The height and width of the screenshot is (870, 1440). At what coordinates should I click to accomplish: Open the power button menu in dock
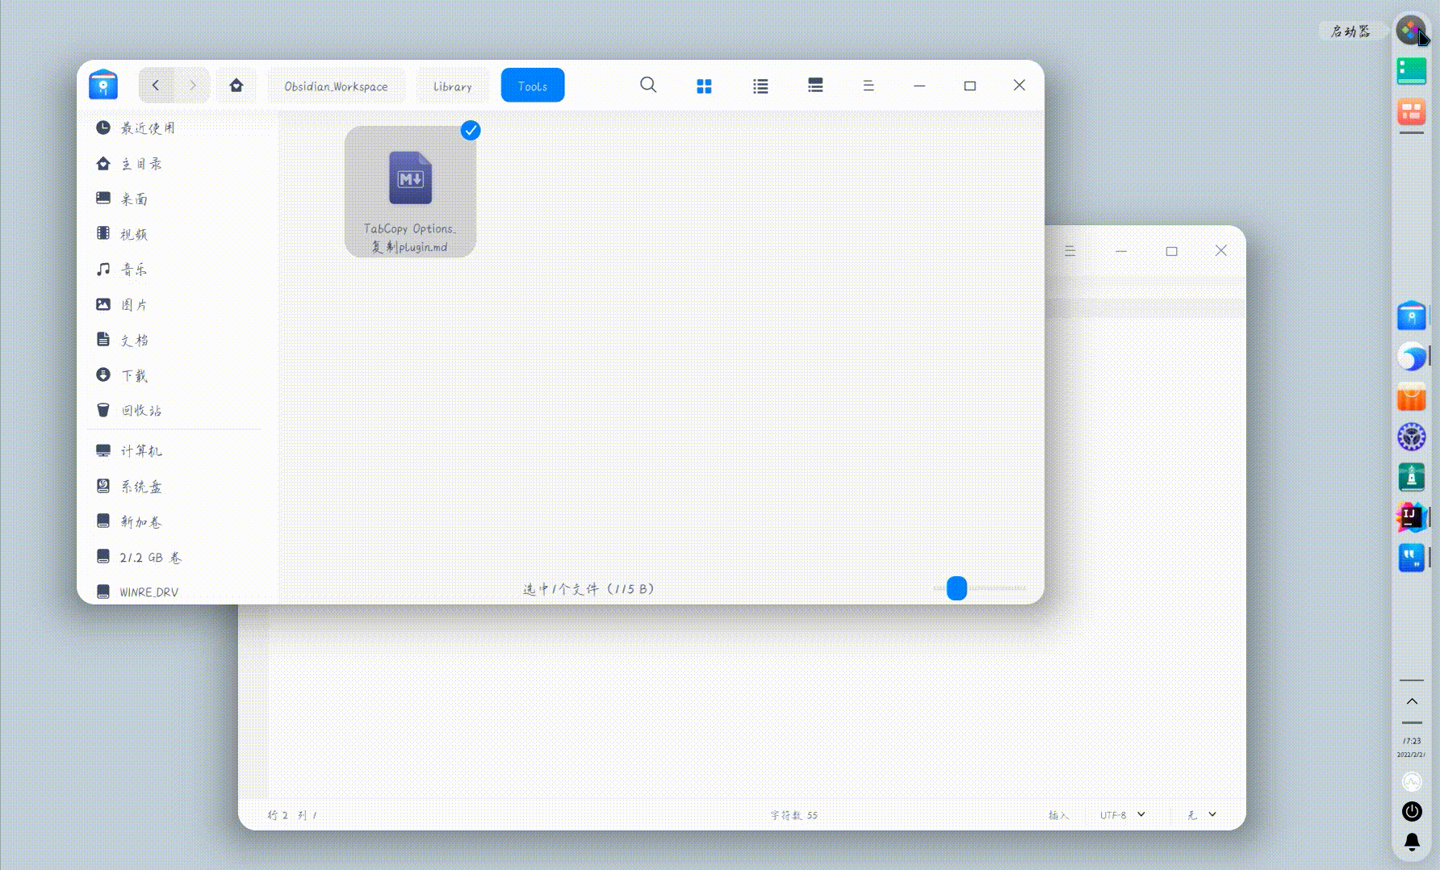1412,811
